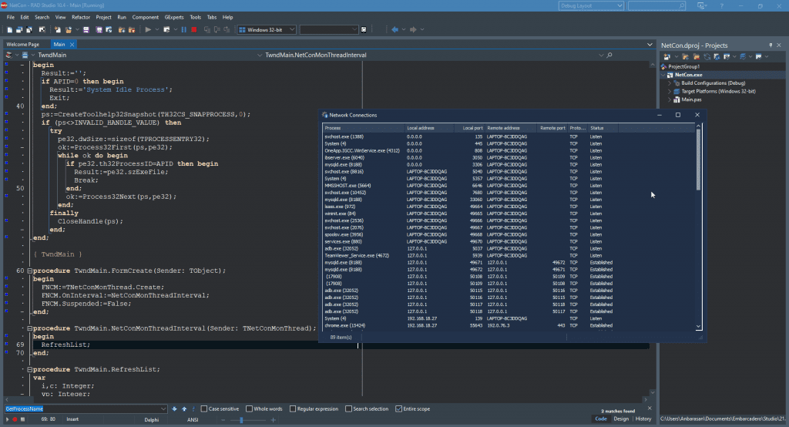The image size is (789, 427).
Task: Collapse the NetCon.exe project node
Action: pyautogui.click(x=663, y=75)
